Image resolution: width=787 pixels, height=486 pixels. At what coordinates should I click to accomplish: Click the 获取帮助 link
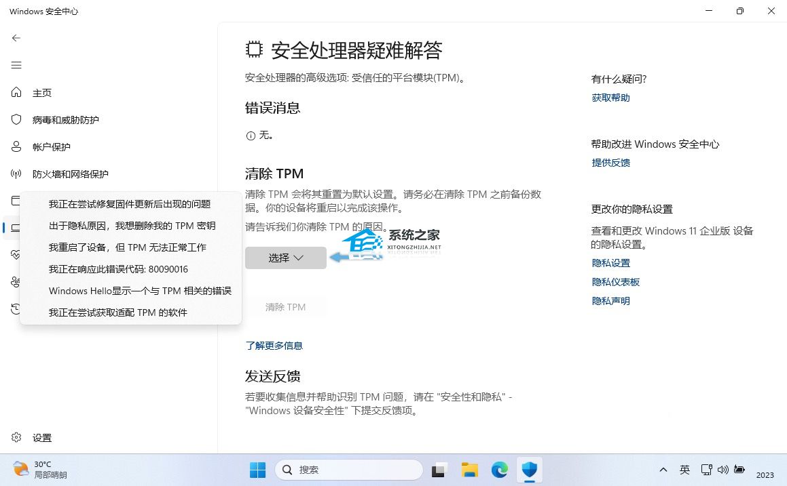click(x=610, y=97)
